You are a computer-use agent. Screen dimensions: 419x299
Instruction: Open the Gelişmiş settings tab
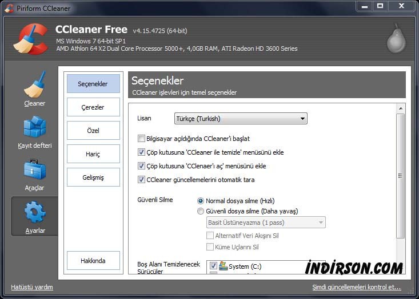coord(93,177)
